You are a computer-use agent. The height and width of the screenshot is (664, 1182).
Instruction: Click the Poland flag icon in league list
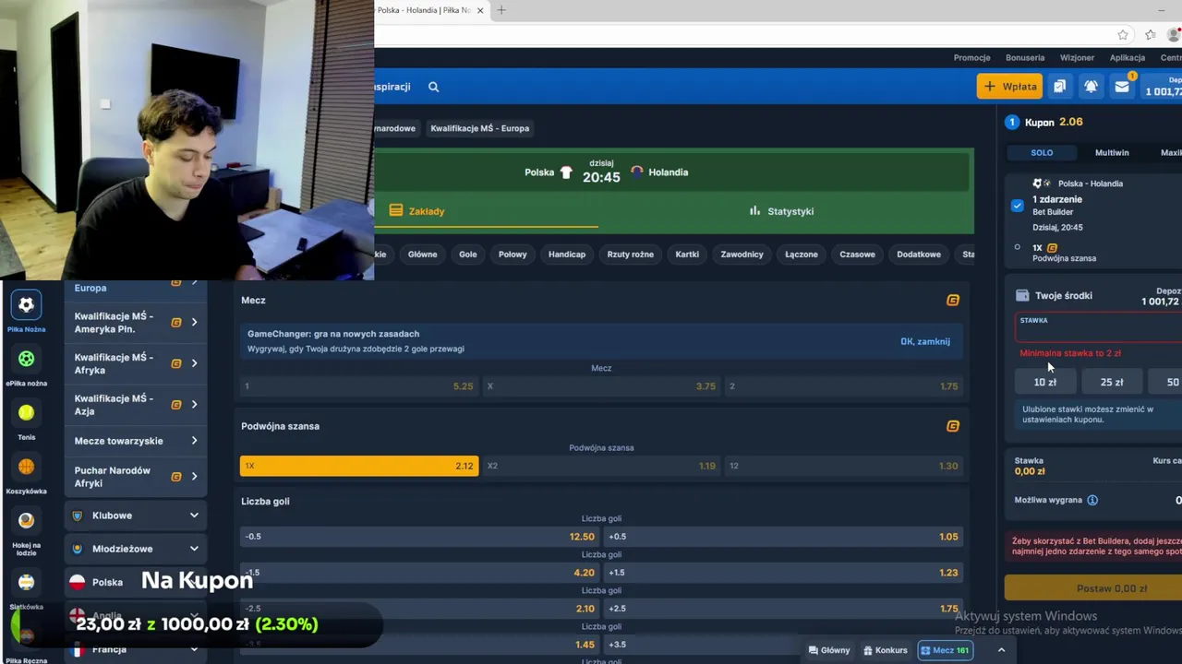(x=78, y=582)
